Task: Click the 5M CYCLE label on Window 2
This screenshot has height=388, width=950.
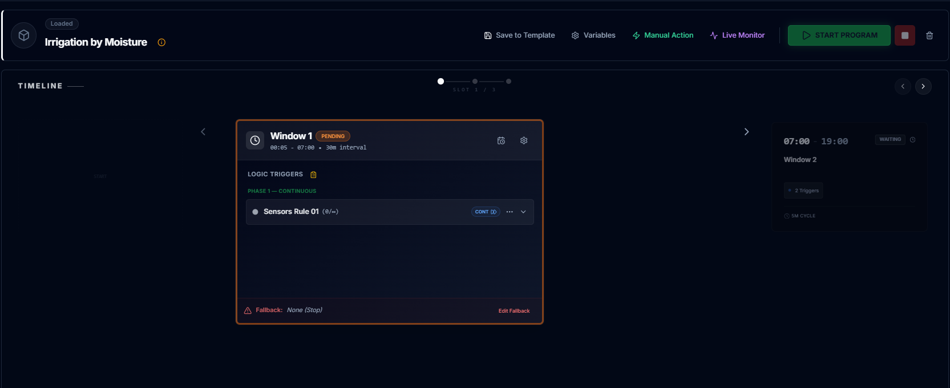Action: (800, 216)
